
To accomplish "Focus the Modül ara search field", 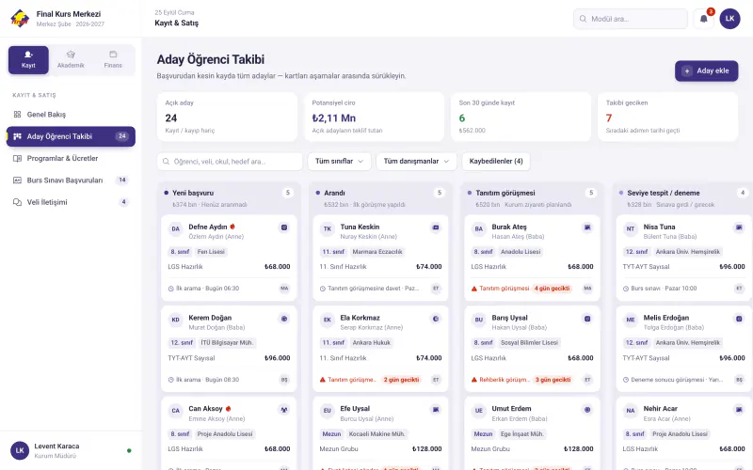I will (x=630, y=19).
